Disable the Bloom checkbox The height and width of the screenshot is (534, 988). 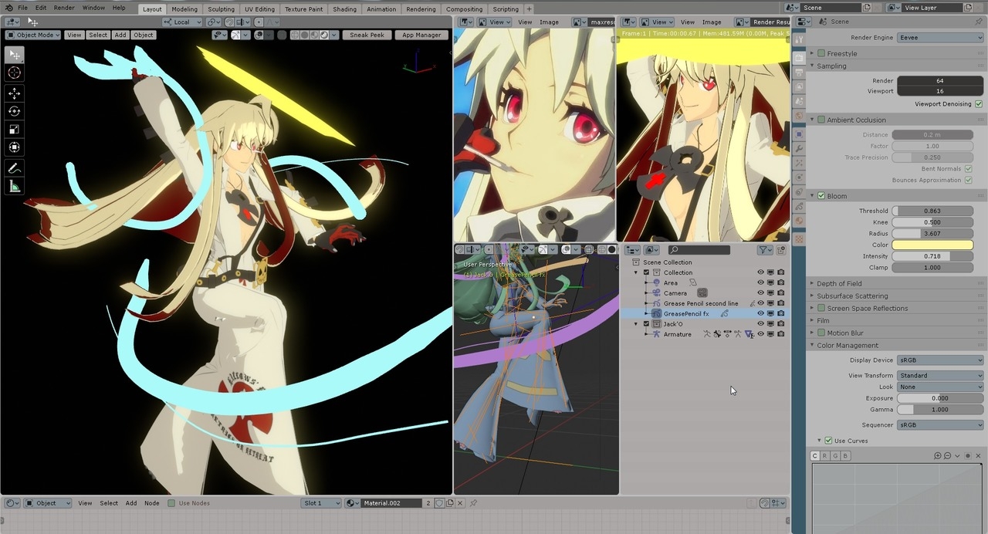pos(821,196)
